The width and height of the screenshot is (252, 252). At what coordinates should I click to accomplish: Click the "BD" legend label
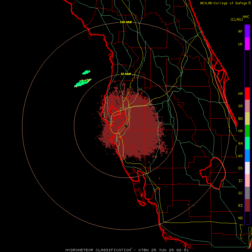pyautogui.click(x=241, y=119)
